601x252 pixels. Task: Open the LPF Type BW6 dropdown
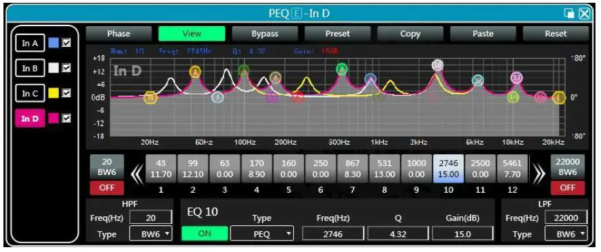pyautogui.click(x=565, y=233)
